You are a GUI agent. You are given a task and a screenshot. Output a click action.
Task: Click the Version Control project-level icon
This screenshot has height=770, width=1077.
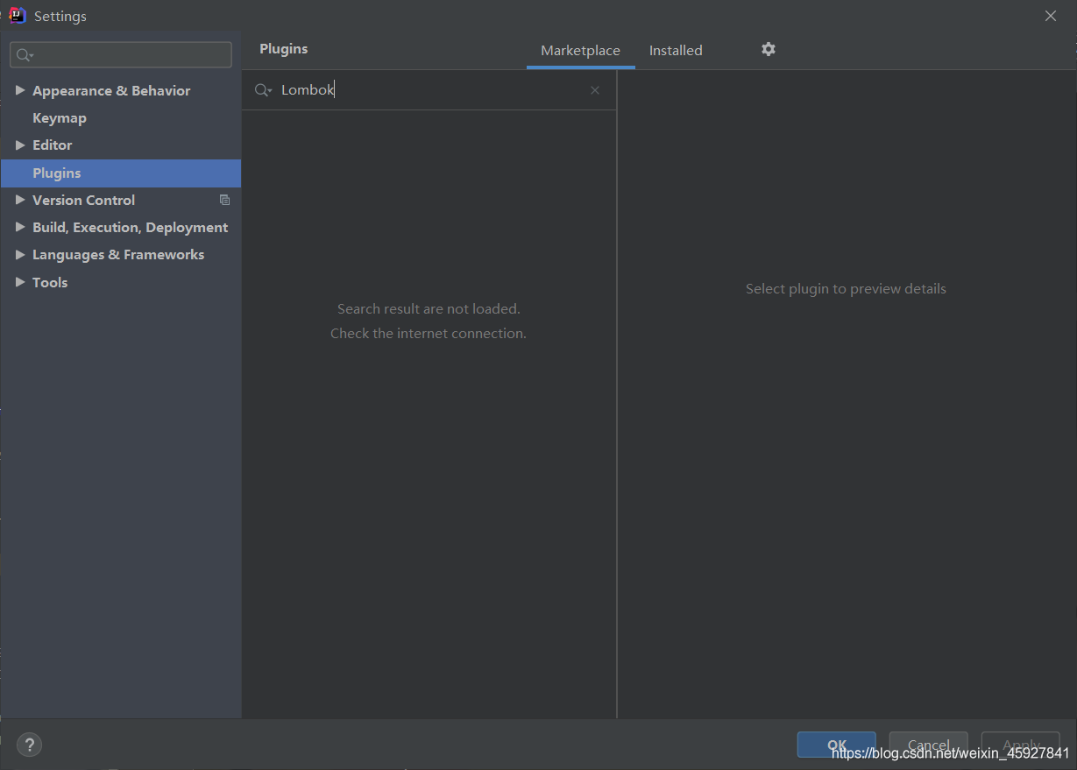(225, 200)
